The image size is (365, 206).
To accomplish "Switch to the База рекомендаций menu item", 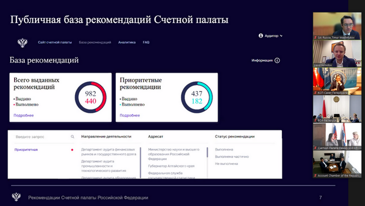I will pyautogui.click(x=95, y=42).
